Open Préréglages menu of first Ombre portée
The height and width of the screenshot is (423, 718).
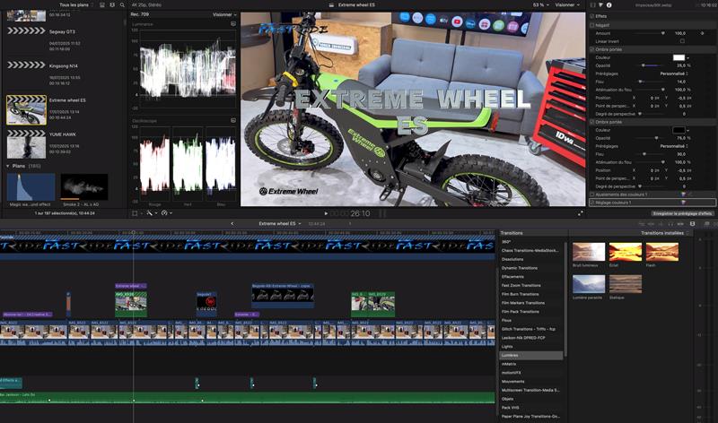(x=674, y=73)
